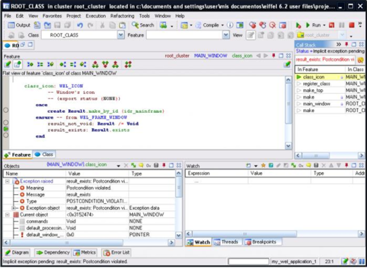This screenshot has height=268, width=367.
Task: Open the File menu
Action: click(7, 16)
